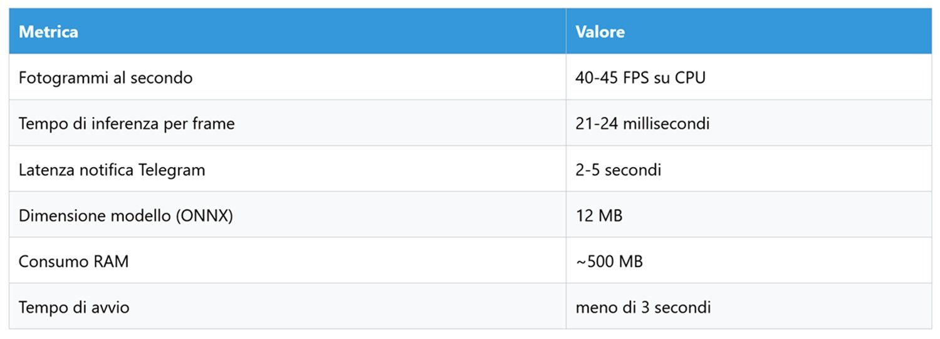The height and width of the screenshot is (339, 940).
Task: Select the 12 MB value cell
Action: click(749, 215)
